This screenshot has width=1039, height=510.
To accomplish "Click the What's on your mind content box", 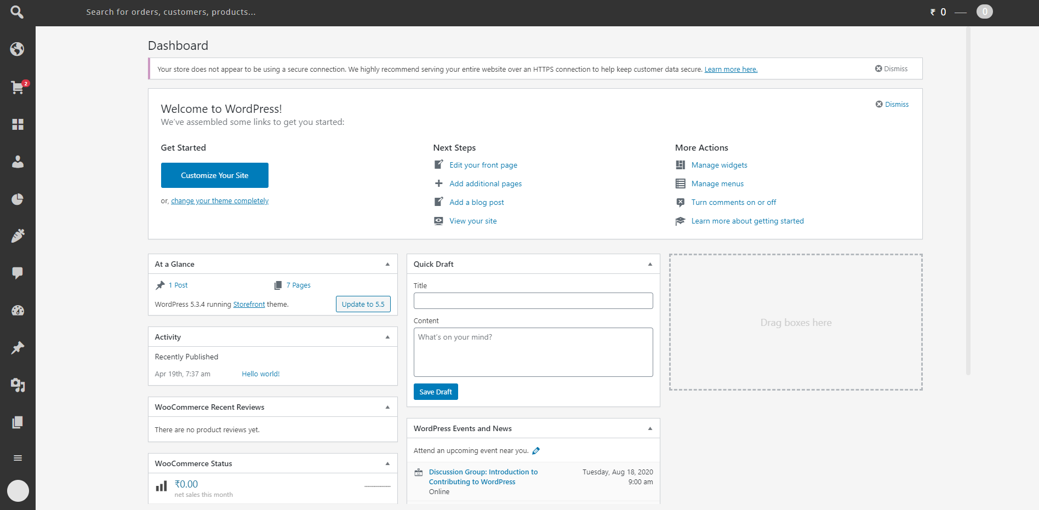I will coord(533,352).
